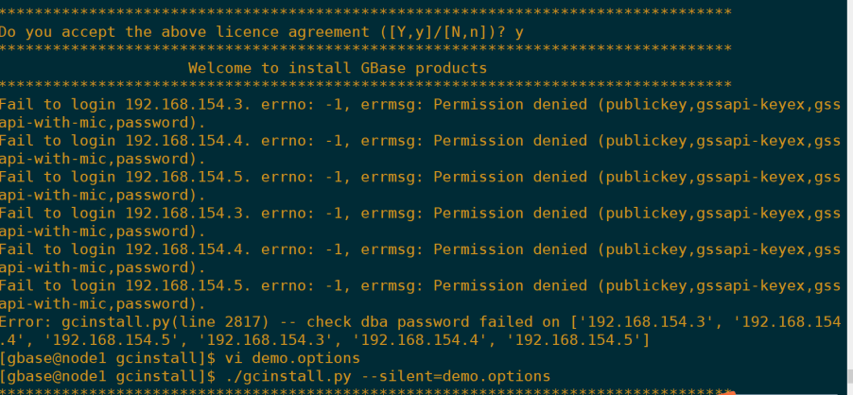Click the '[gbase@node1 gcinstall]$' prompt before vi
This screenshot has height=395, width=853.
click(x=108, y=358)
